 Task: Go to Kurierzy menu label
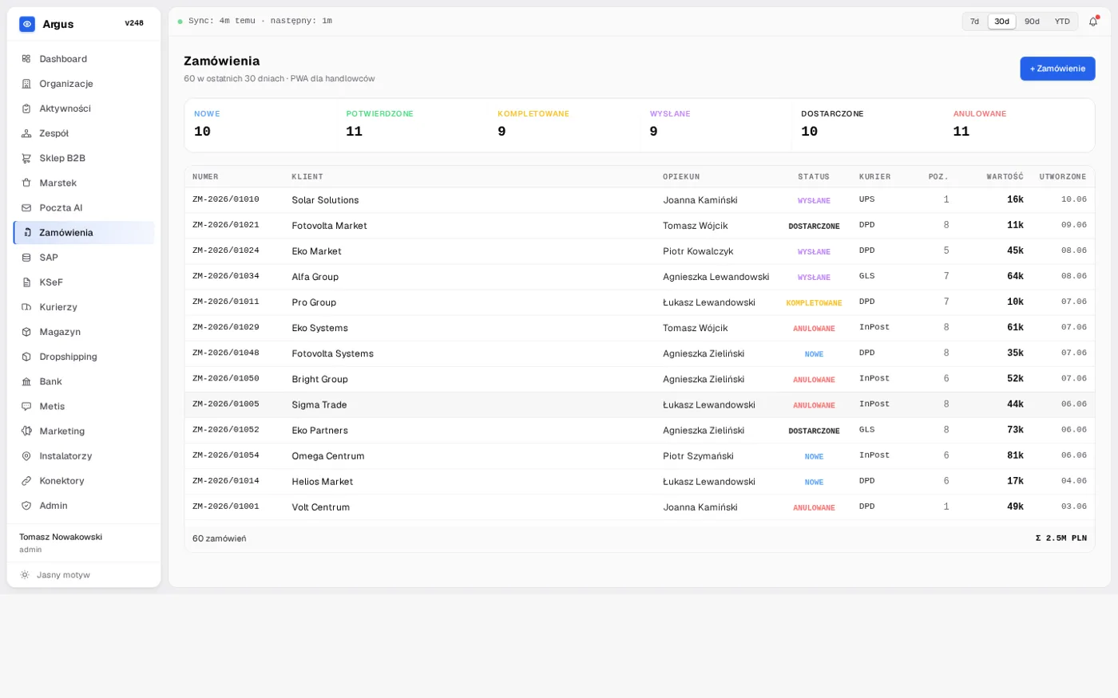58,307
